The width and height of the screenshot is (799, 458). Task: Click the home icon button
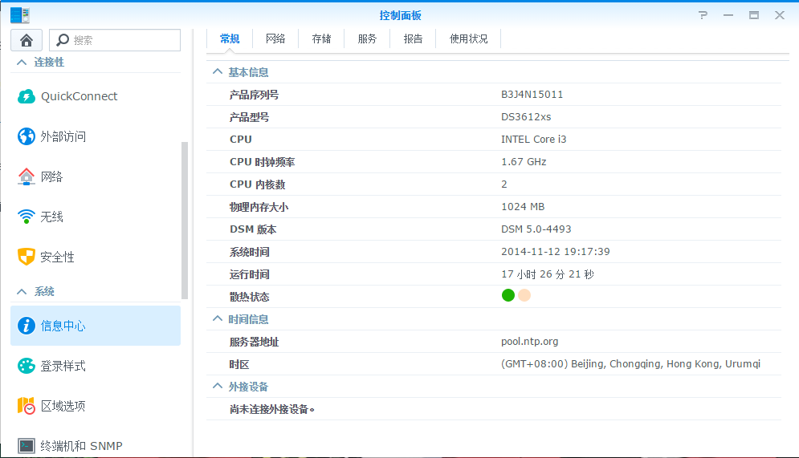click(26, 40)
